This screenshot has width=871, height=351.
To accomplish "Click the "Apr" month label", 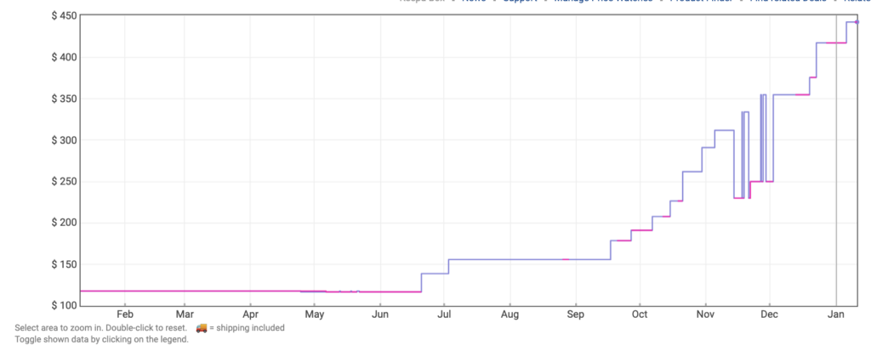I will point(251,315).
